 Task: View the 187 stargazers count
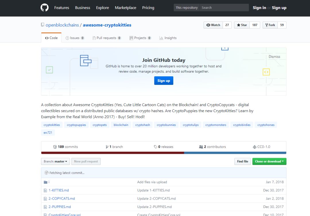pos(255,25)
